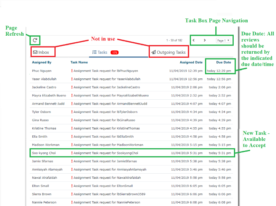276x206 pixels.
Task: Click the page refresh icon
Action: [35, 40]
